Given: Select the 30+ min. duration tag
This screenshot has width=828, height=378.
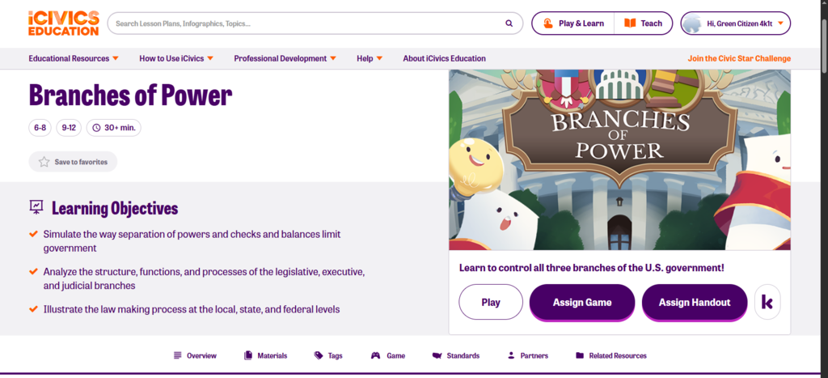Looking at the screenshot, I should click(114, 127).
